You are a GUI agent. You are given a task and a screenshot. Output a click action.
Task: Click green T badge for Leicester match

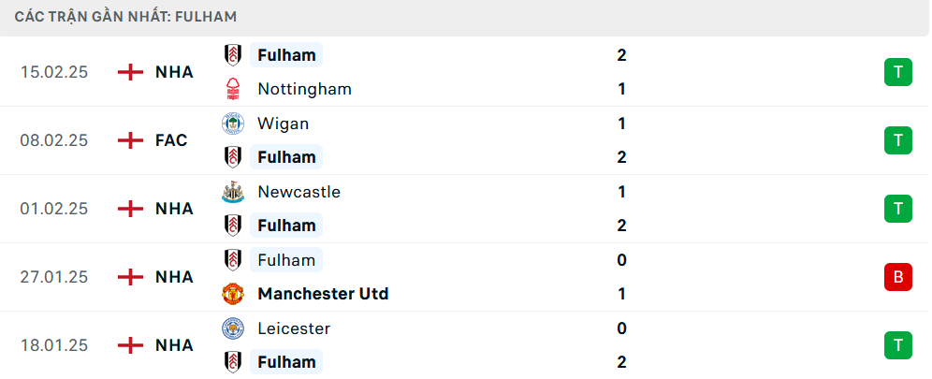point(897,345)
